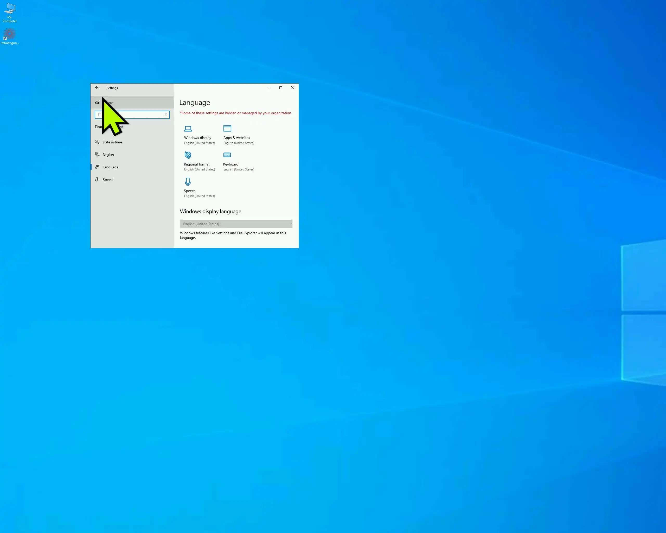The width and height of the screenshot is (666, 533).
Task: Go to the Region settings page
Action: [108, 155]
